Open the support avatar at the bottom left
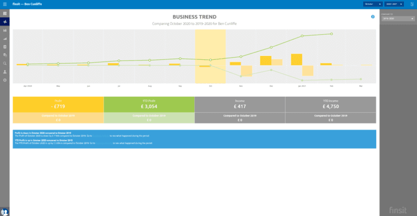 tap(4, 212)
